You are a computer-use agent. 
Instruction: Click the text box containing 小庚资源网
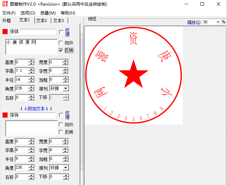point(31,47)
